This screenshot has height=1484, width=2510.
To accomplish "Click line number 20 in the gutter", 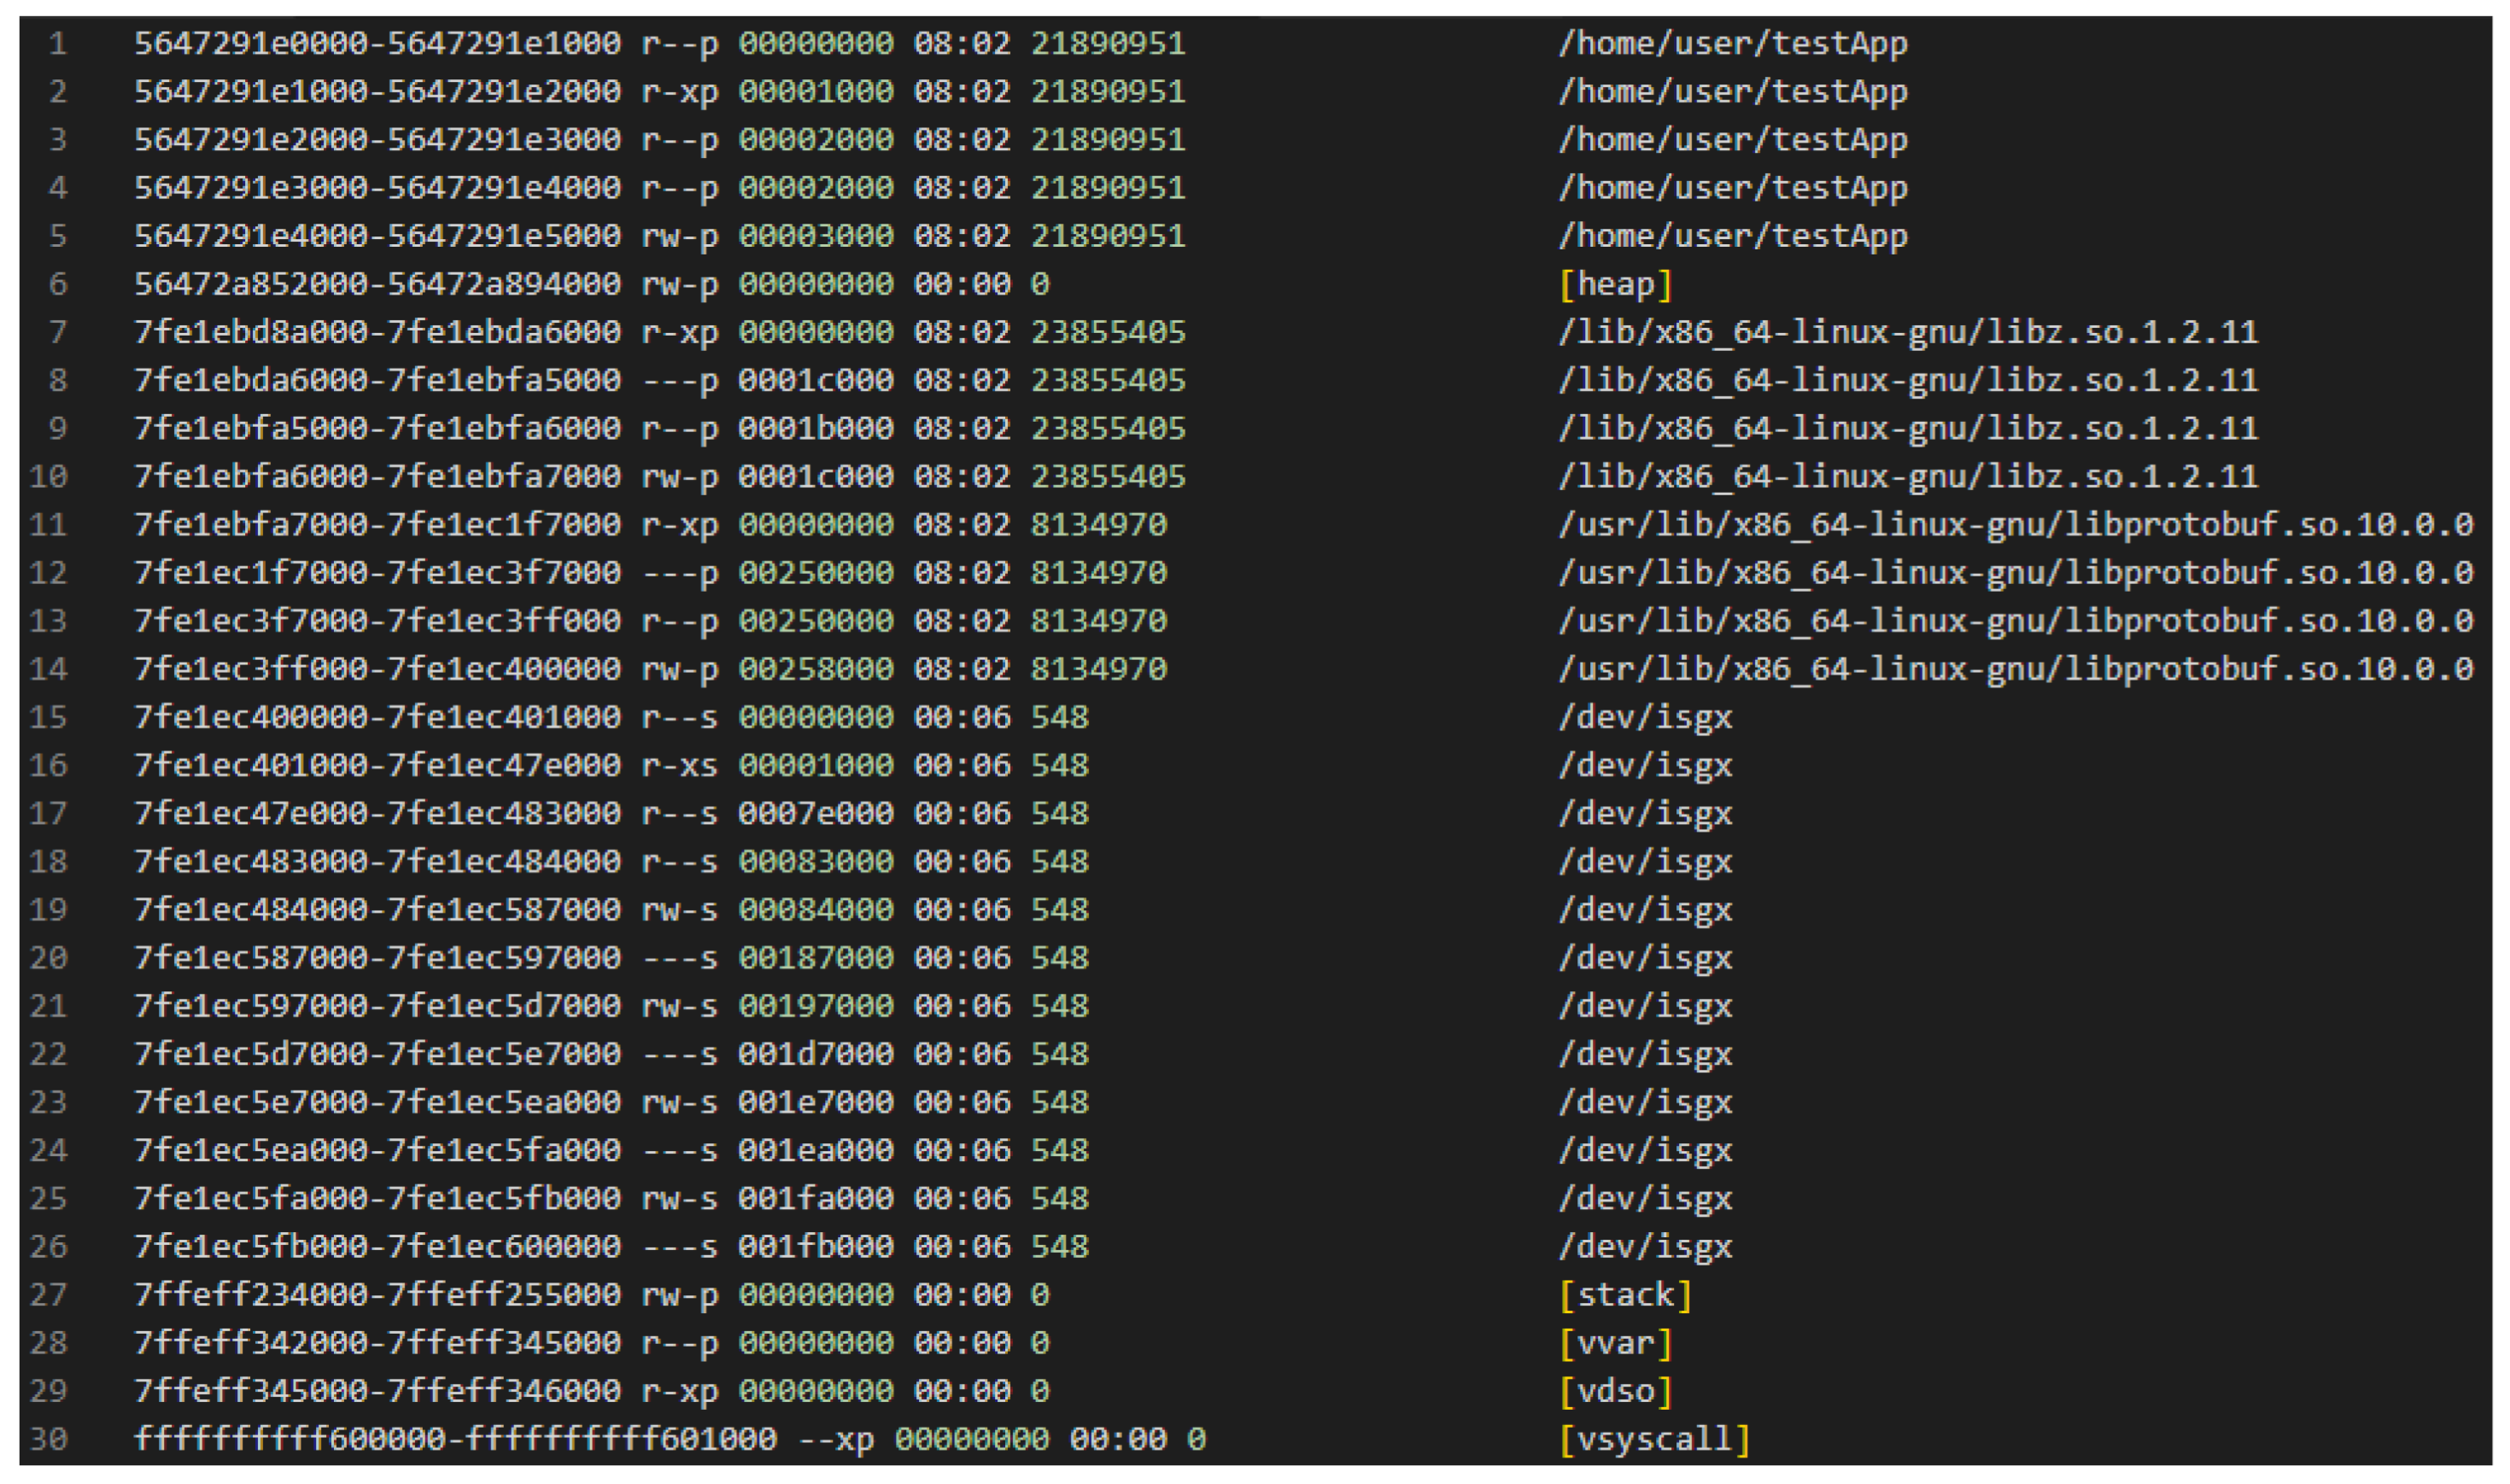I will pyautogui.click(x=48, y=959).
